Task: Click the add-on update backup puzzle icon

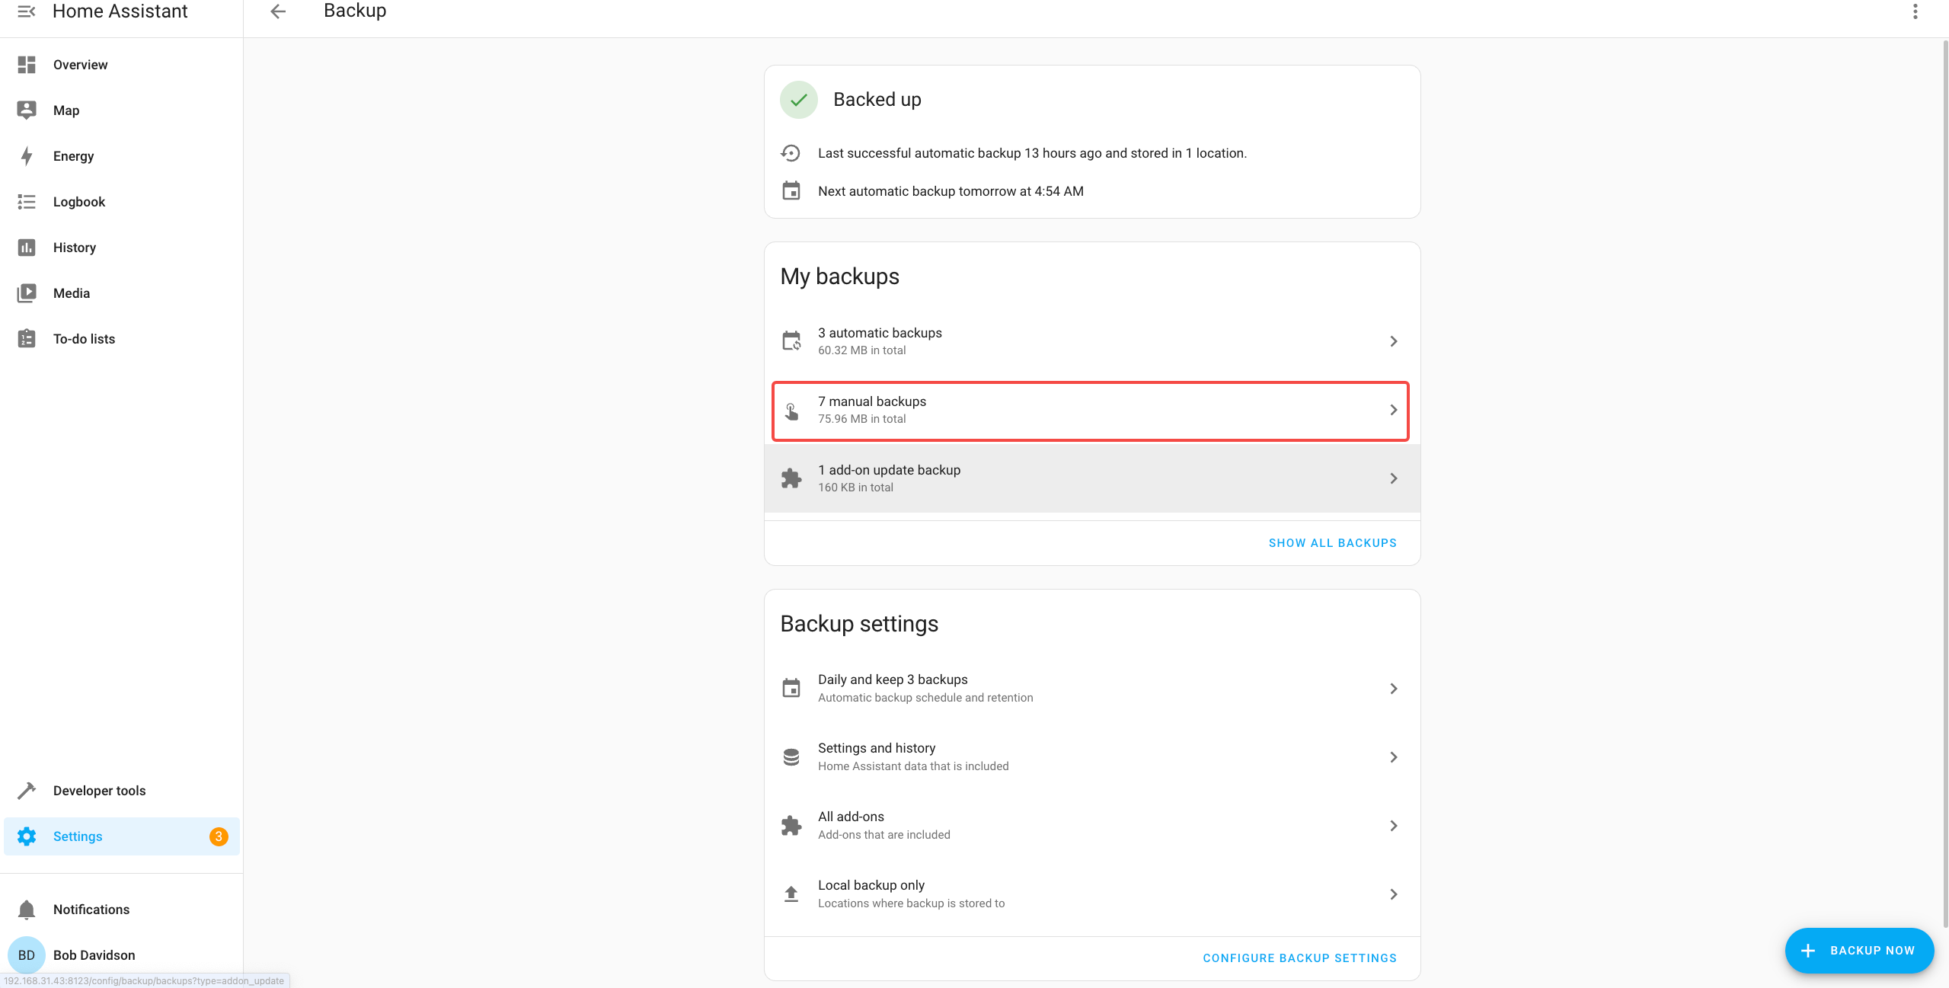Action: (x=791, y=478)
